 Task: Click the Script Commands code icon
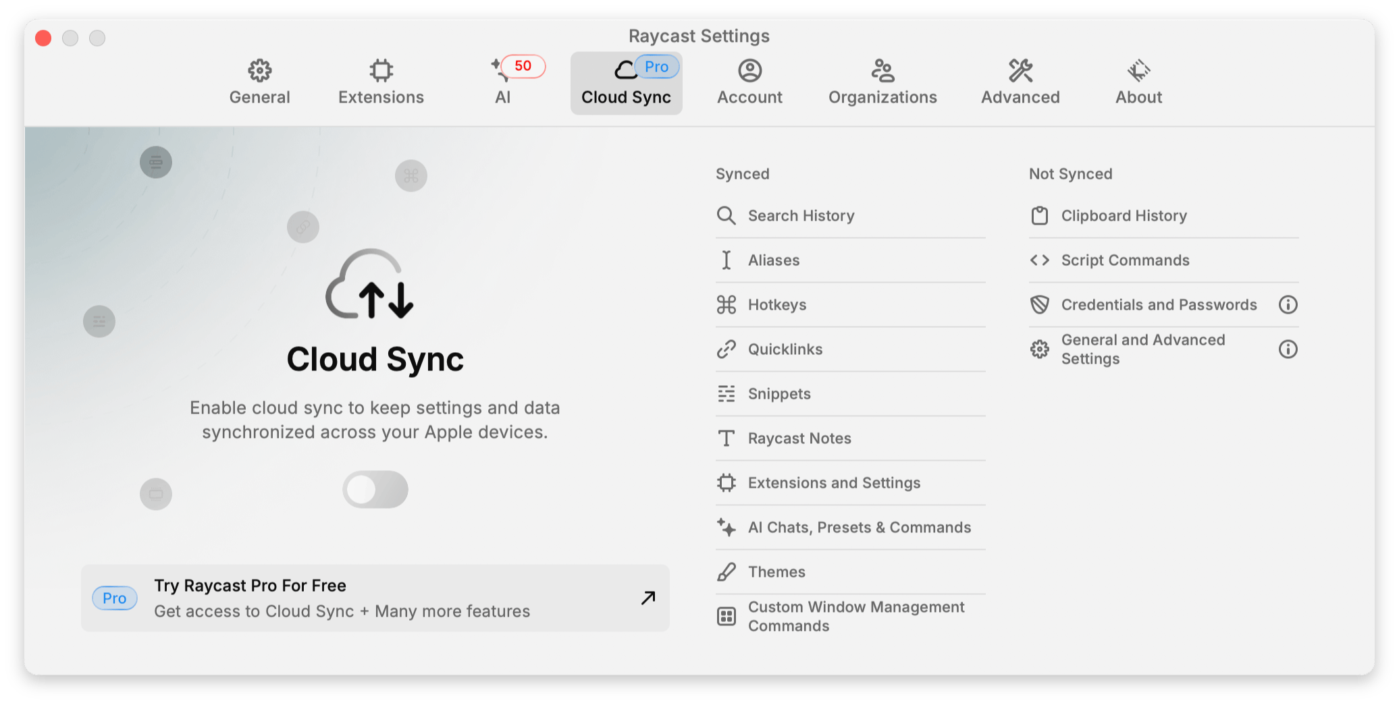click(1039, 260)
